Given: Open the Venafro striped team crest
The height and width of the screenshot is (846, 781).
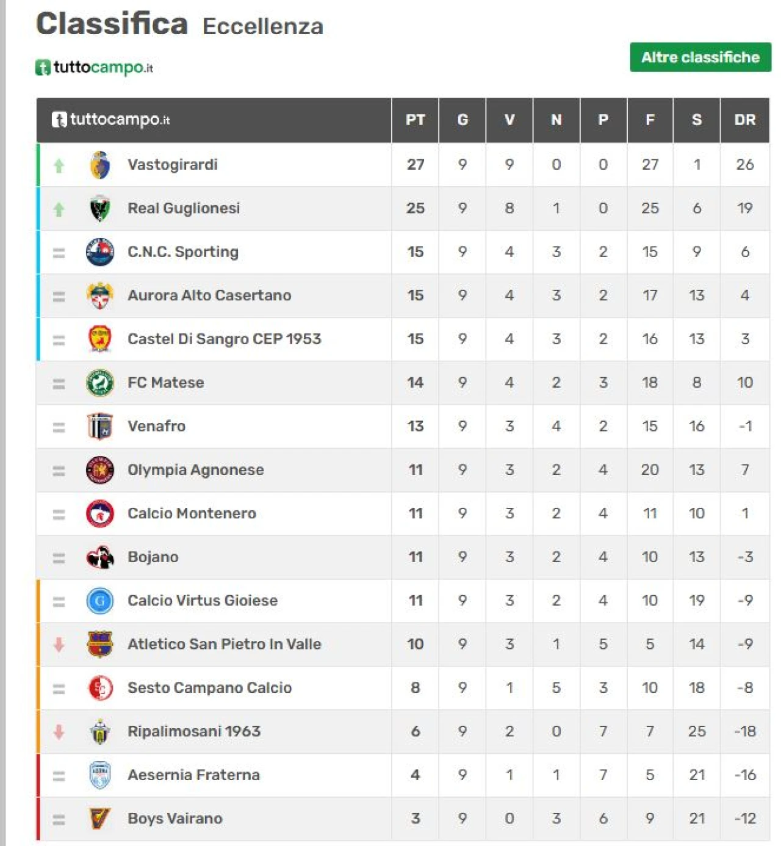Looking at the screenshot, I should pyautogui.click(x=100, y=426).
